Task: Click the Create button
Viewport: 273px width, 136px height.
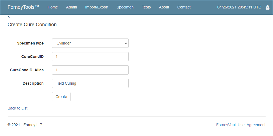Action: pos(61,97)
